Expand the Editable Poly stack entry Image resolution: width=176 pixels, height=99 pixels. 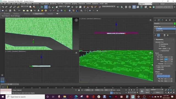[155, 31]
